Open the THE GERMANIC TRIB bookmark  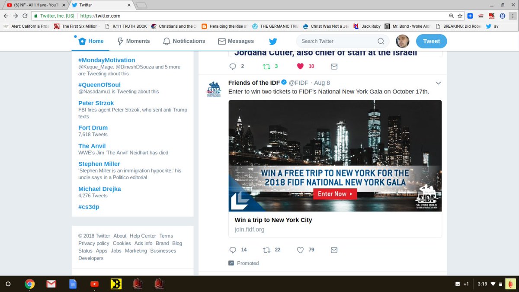point(275,26)
